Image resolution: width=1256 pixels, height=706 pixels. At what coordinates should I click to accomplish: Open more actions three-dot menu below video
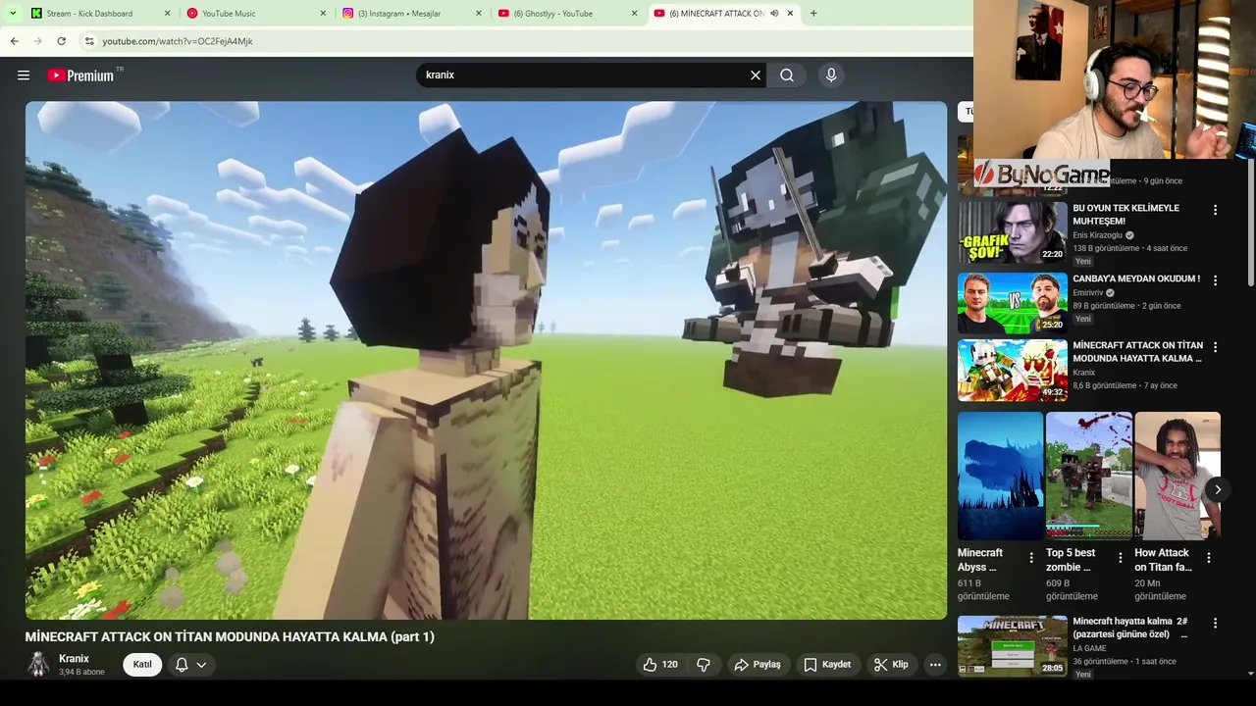[x=935, y=665]
